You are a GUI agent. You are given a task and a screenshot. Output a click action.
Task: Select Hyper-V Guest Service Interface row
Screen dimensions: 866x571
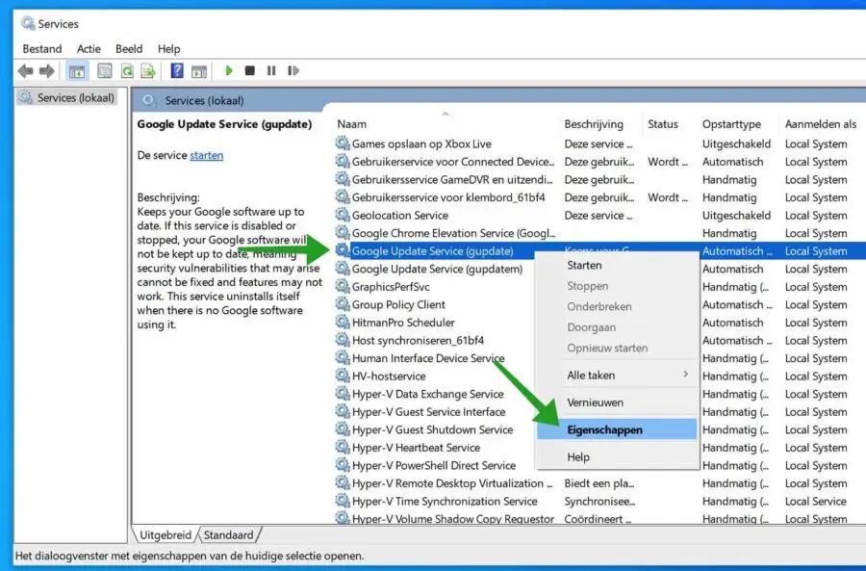tap(599, 412)
